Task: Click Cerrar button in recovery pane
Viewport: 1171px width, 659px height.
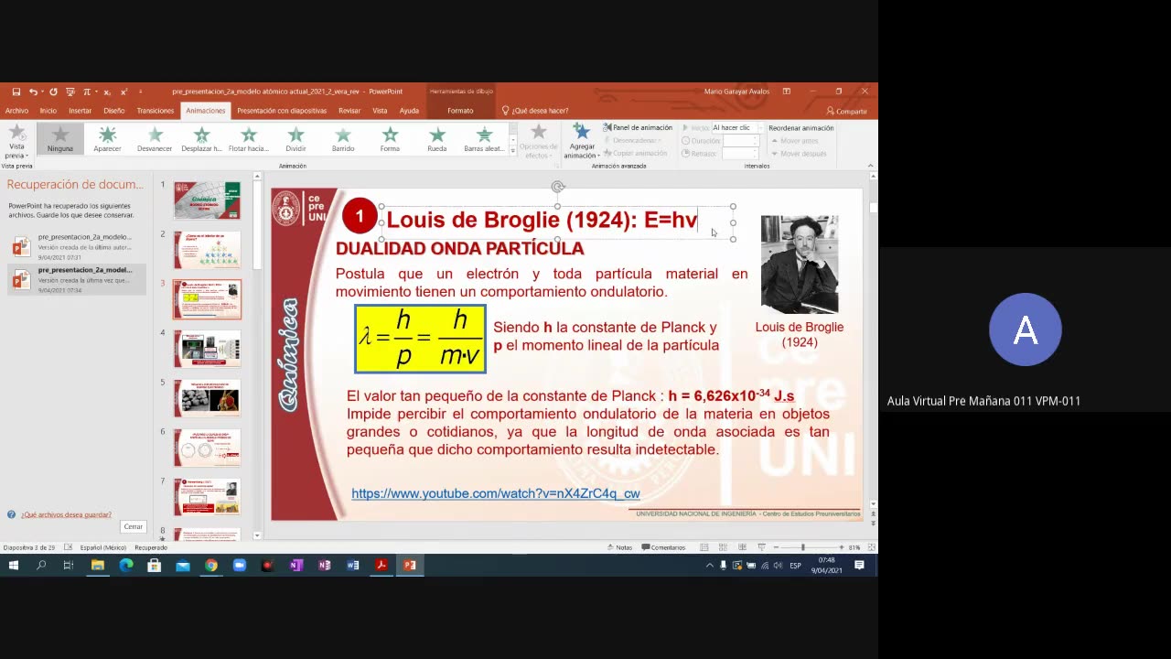Action: click(x=134, y=526)
